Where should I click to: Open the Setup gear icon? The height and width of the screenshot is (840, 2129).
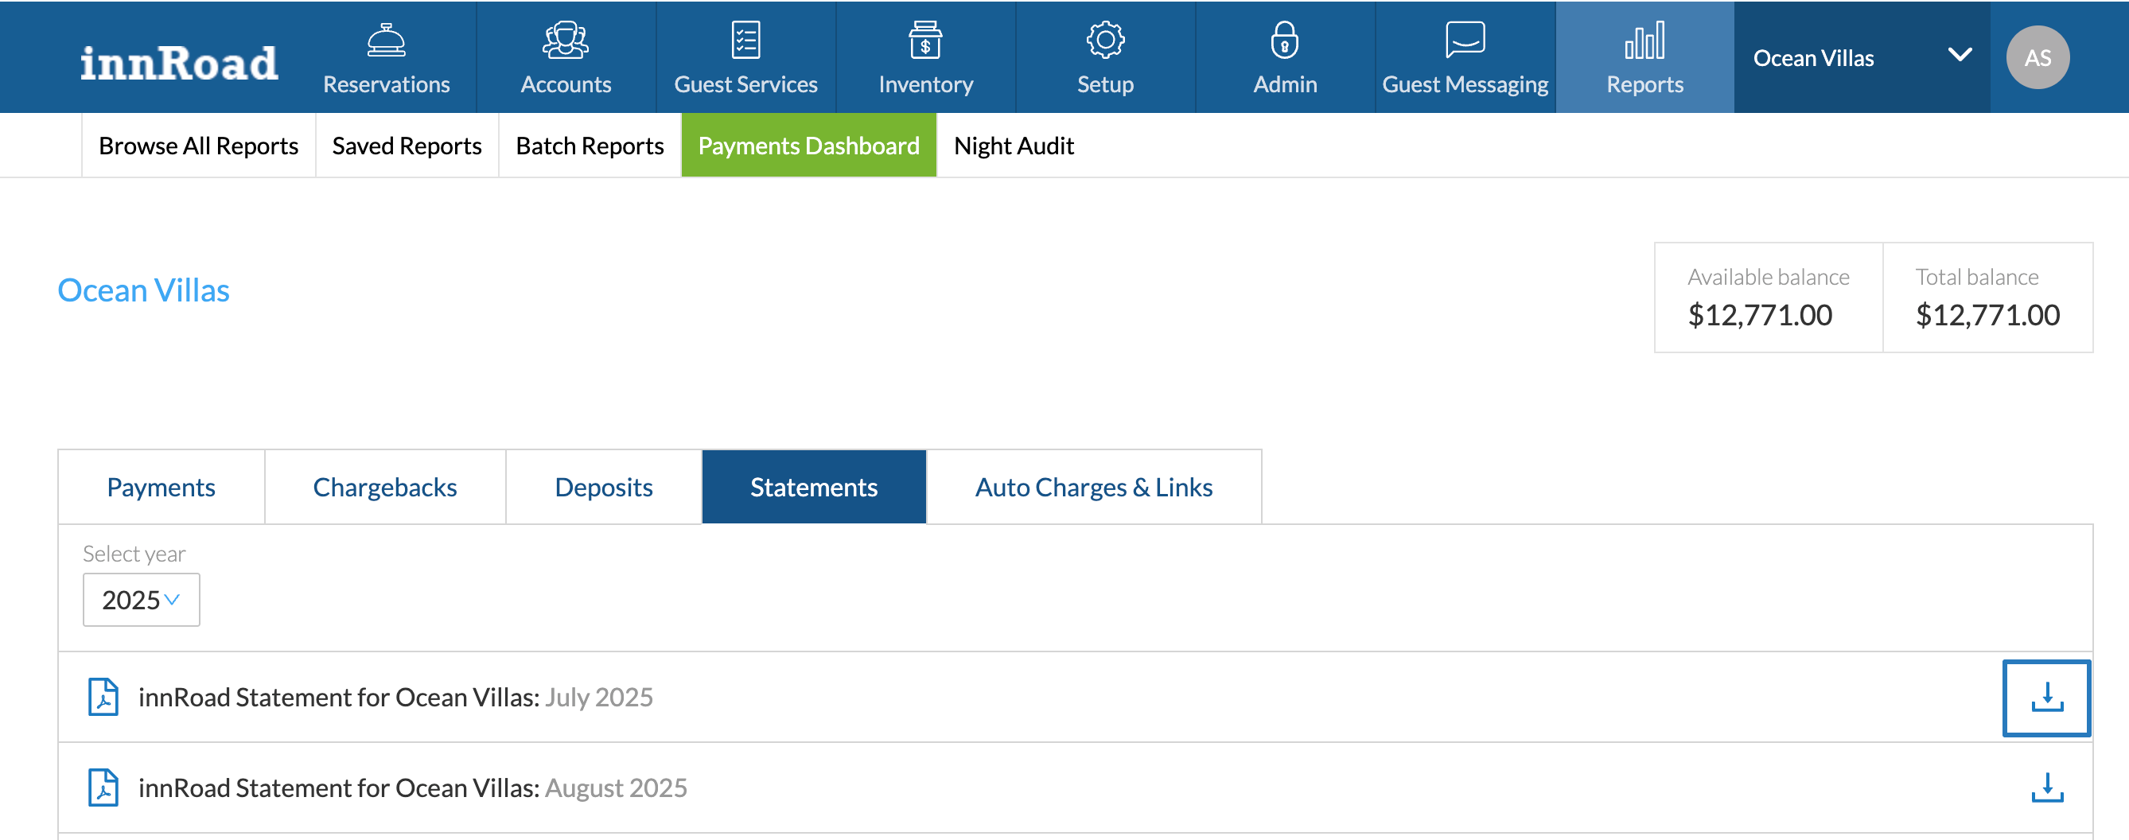(x=1105, y=40)
